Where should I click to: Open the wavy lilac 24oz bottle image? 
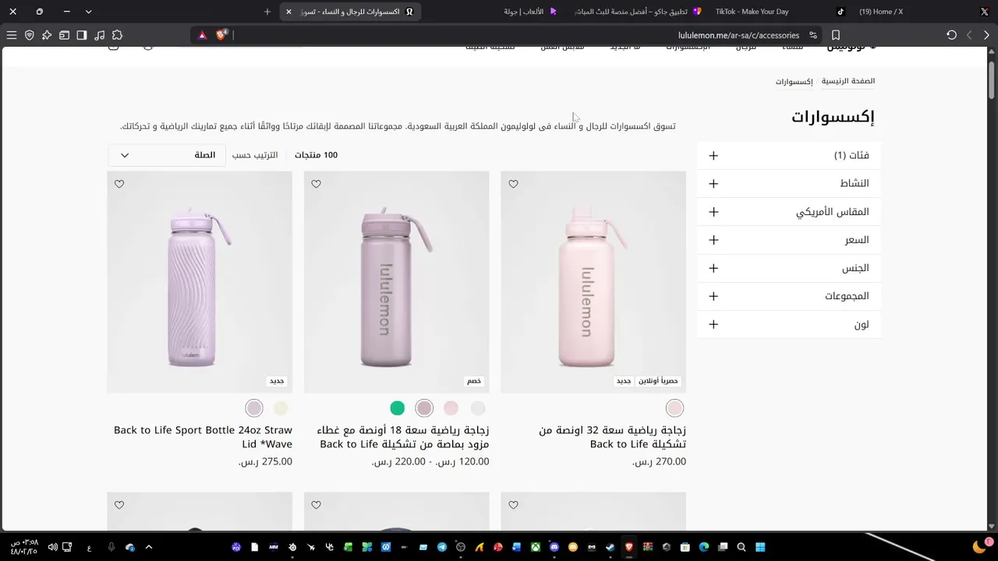click(200, 282)
